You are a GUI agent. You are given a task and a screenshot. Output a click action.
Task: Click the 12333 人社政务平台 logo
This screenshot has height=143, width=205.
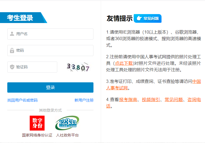tap(67, 123)
